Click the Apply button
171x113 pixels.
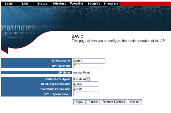(79, 102)
